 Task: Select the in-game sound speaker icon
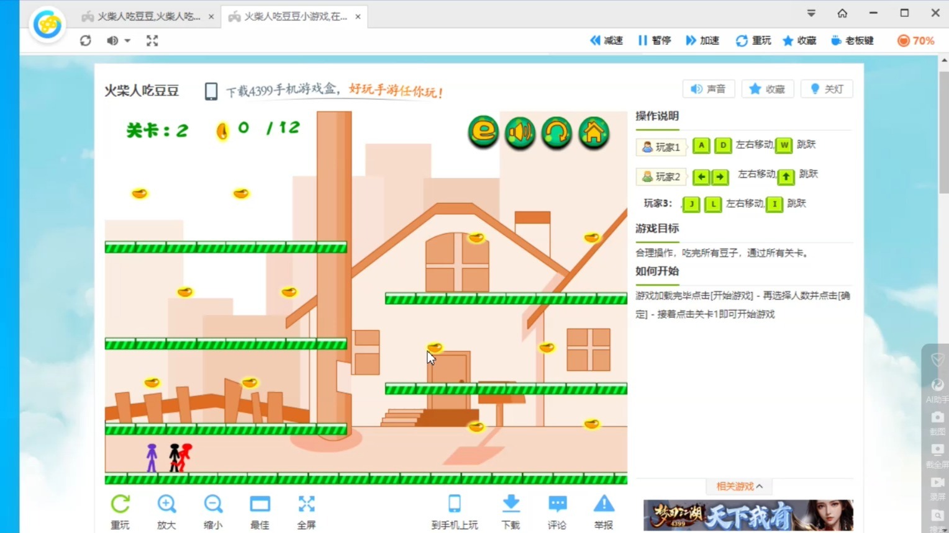520,132
